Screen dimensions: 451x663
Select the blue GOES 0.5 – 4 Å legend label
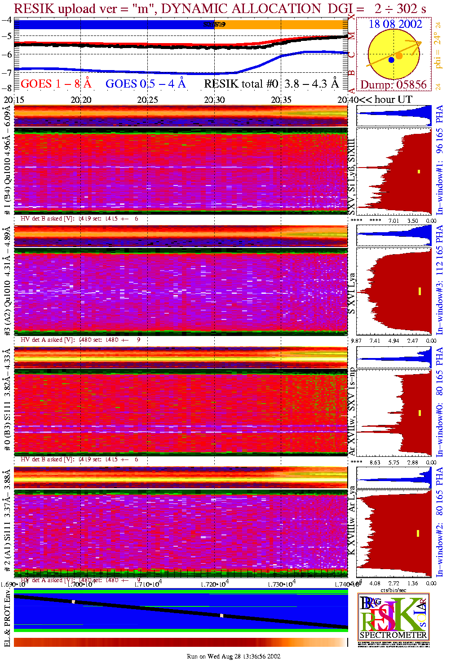click(145, 84)
